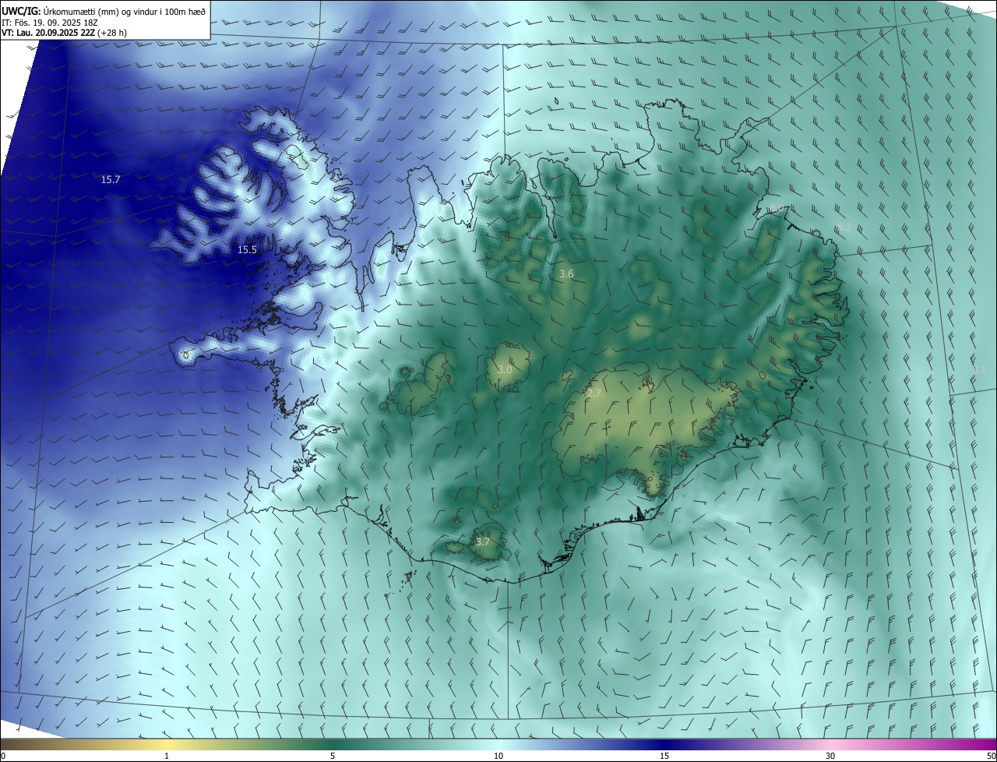Click the color scale tick label 0

click(x=3, y=756)
